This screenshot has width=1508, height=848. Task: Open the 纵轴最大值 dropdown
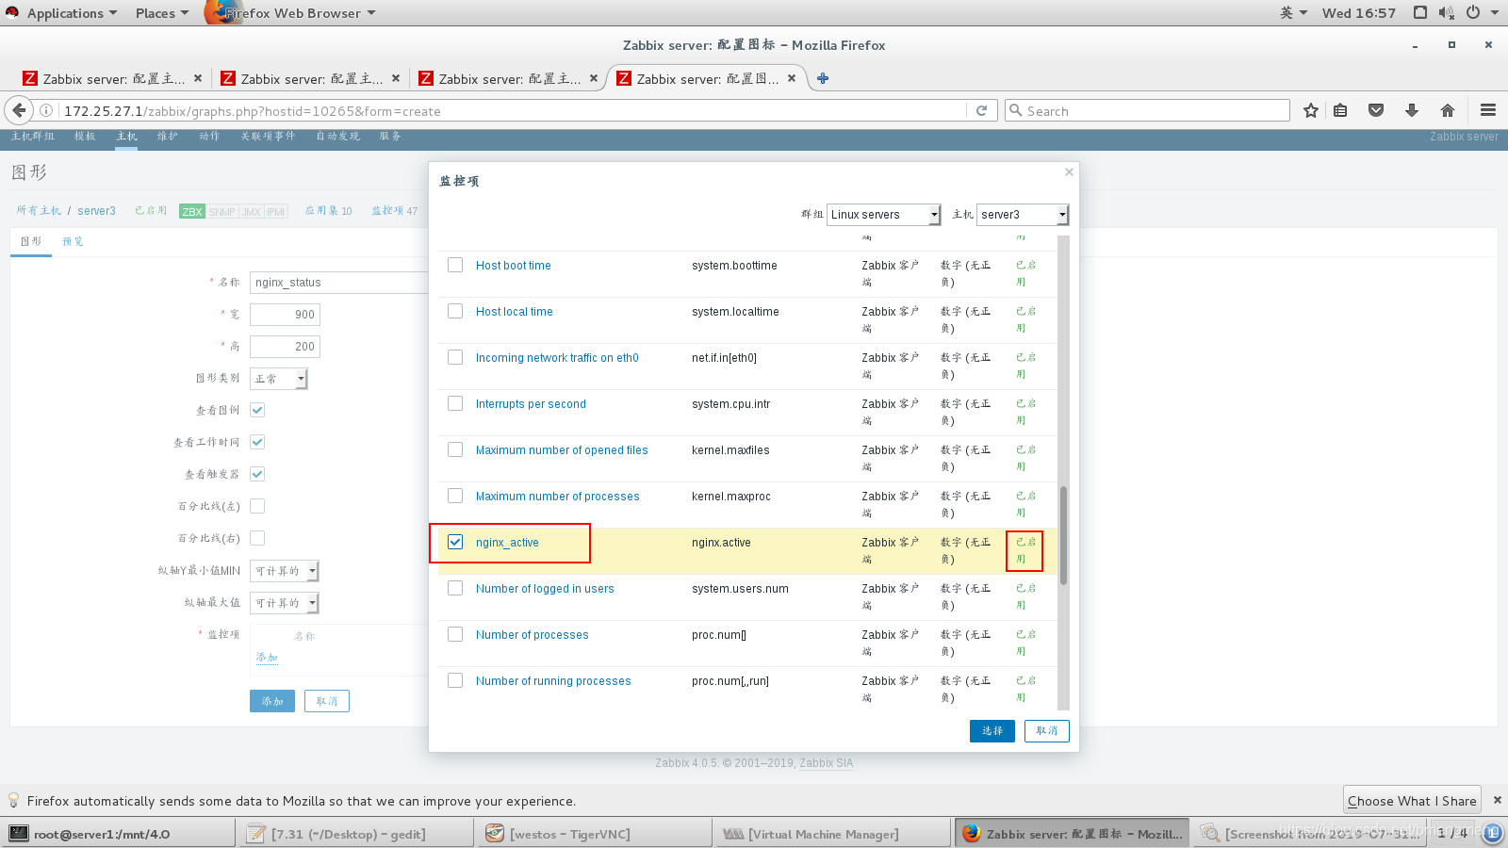pyautogui.click(x=284, y=603)
